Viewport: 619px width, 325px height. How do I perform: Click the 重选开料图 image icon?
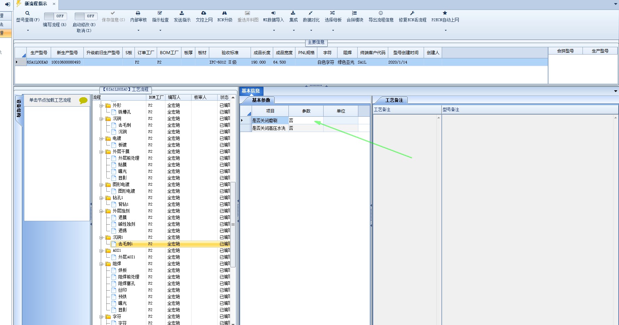pyautogui.click(x=247, y=13)
